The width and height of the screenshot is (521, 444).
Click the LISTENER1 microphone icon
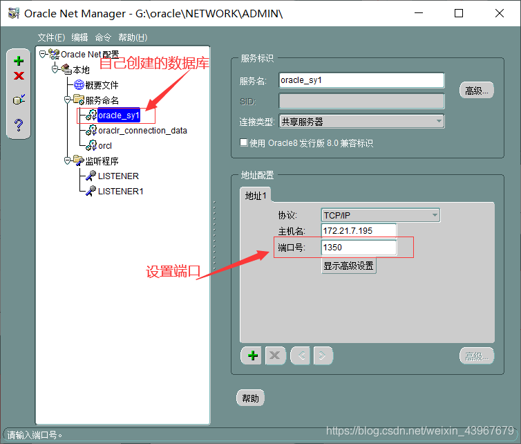(91, 191)
